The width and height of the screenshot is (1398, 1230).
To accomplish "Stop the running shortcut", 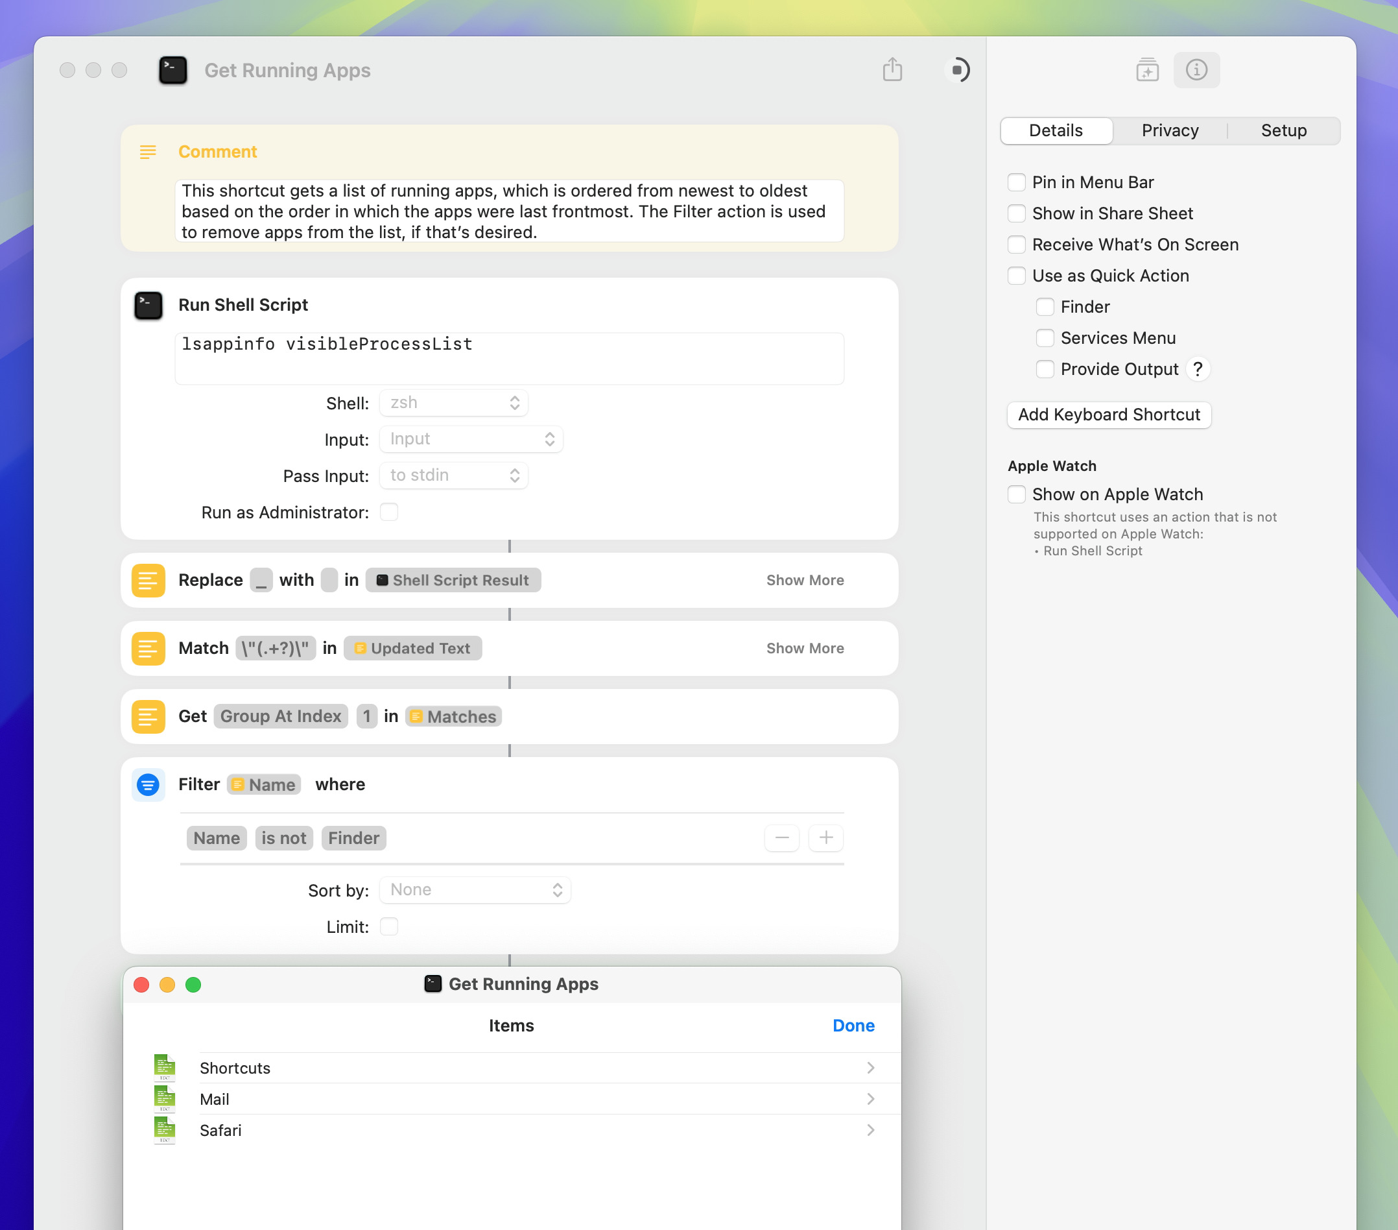I will pyautogui.click(x=959, y=70).
